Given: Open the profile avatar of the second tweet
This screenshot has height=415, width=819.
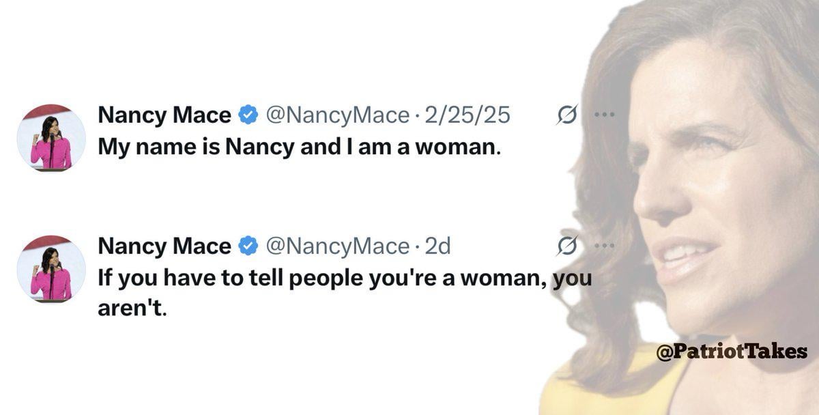Looking at the screenshot, I should (x=51, y=268).
